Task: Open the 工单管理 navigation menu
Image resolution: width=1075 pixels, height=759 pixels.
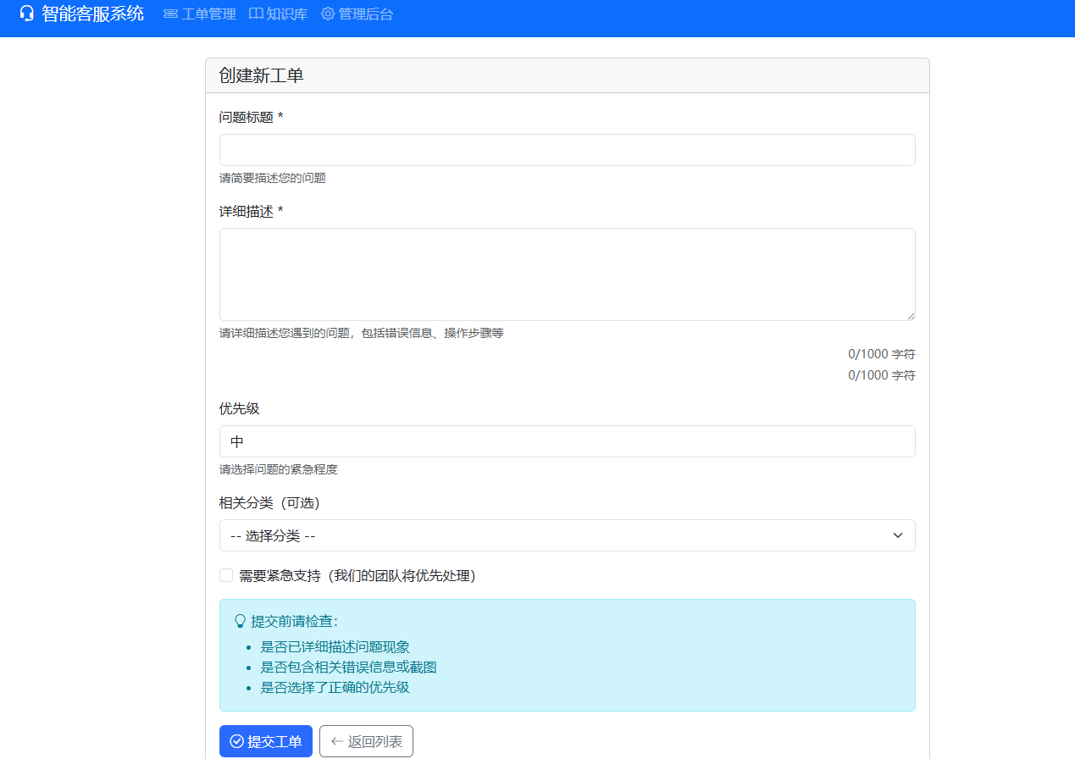Action: tap(207, 14)
